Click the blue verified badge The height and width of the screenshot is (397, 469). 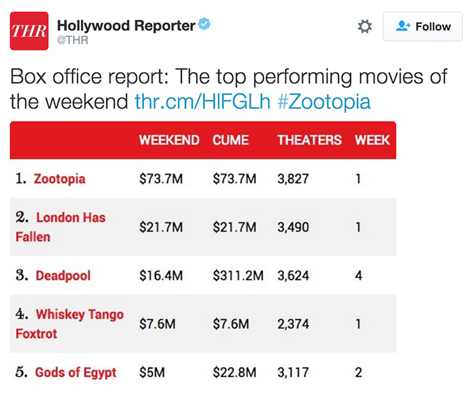[206, 25]
